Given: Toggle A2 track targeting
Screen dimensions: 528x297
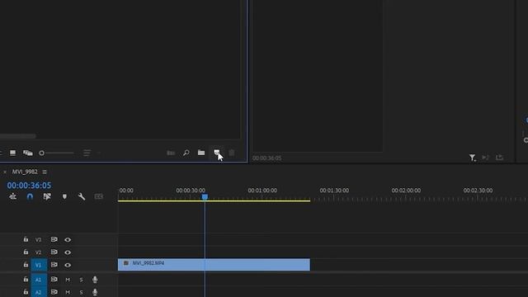Looking at the screenshot, I should (x=39, y=292).
